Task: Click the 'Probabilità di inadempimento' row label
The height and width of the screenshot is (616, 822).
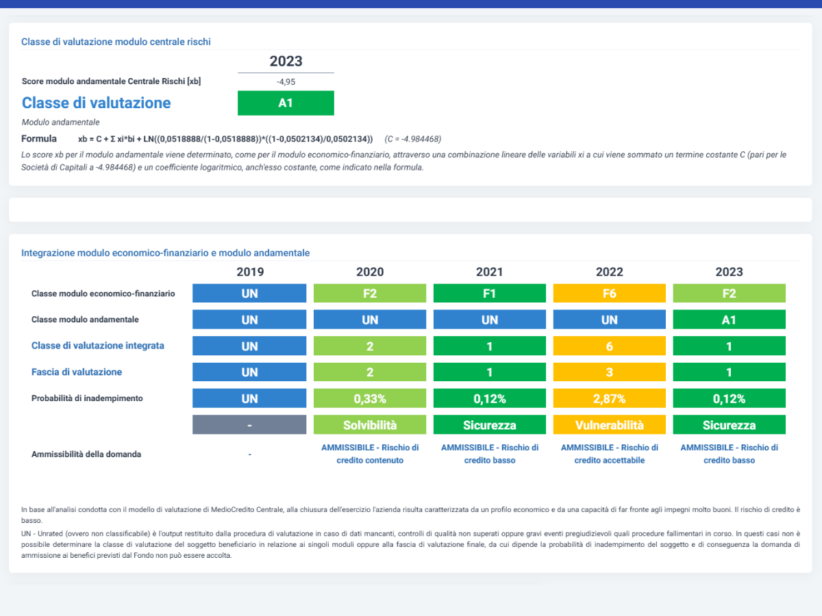Action: [x=87, y=398]
